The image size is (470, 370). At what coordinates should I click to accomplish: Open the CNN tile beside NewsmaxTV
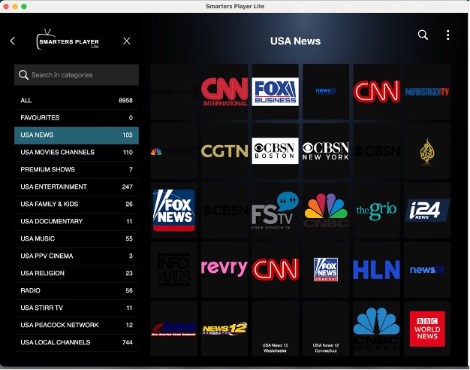376,91
